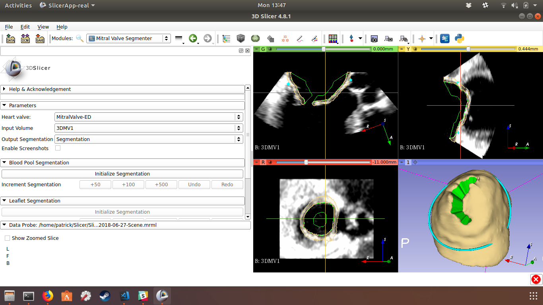This screenshot has width=543, height=305.
Task: Click the green slice view offset slider
Action: pos(323,49)
